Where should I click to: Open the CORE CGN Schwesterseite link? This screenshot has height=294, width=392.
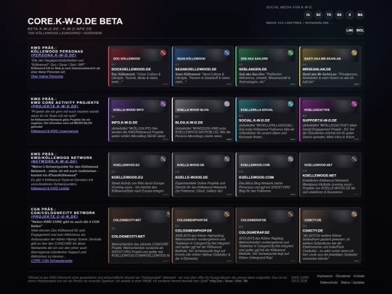pyautogui.click(x=52, y=261)
